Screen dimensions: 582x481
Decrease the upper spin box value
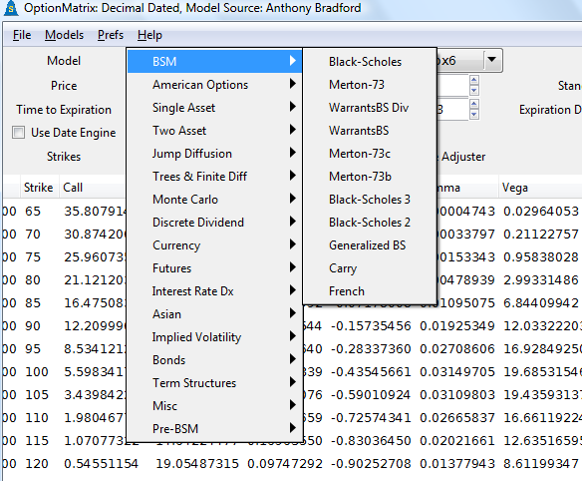pyautogui.click(x=474, y=91)
